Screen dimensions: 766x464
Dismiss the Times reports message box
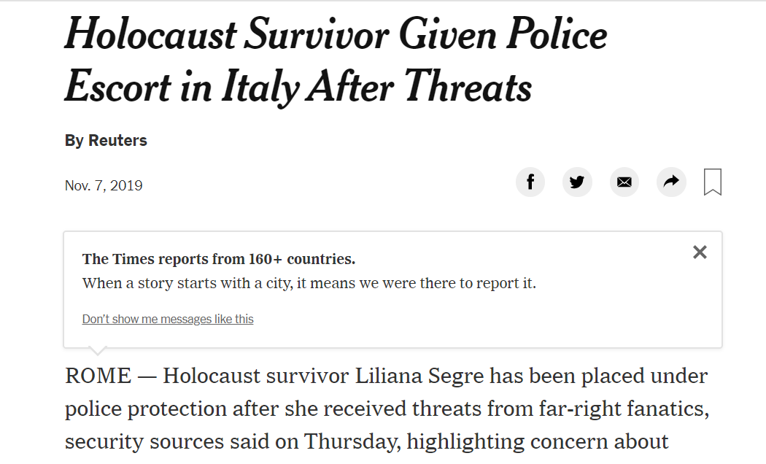[x=700, y=252]
